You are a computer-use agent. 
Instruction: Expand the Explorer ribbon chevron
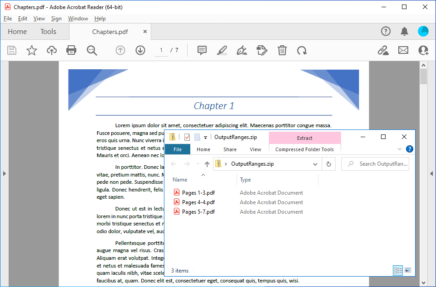pos(400,149)
